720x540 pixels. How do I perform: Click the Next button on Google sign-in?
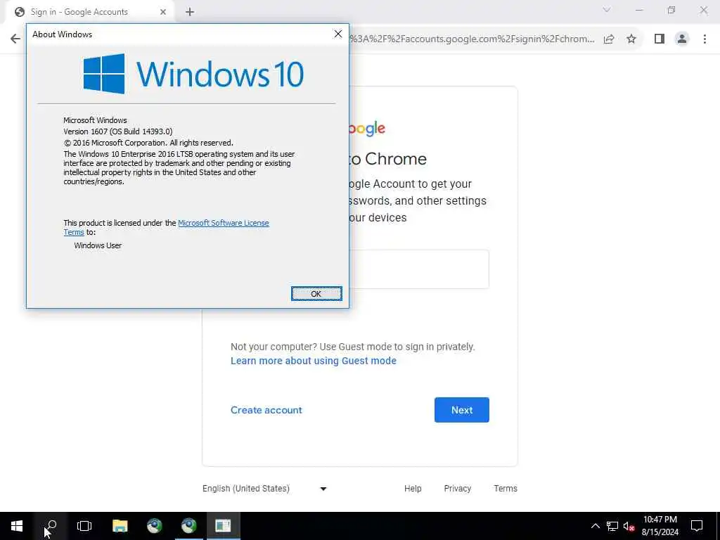click(461, 410)
